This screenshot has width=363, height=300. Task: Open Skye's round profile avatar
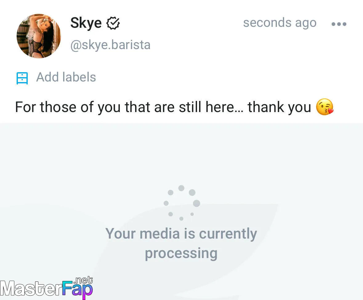(x=39, y=36)
